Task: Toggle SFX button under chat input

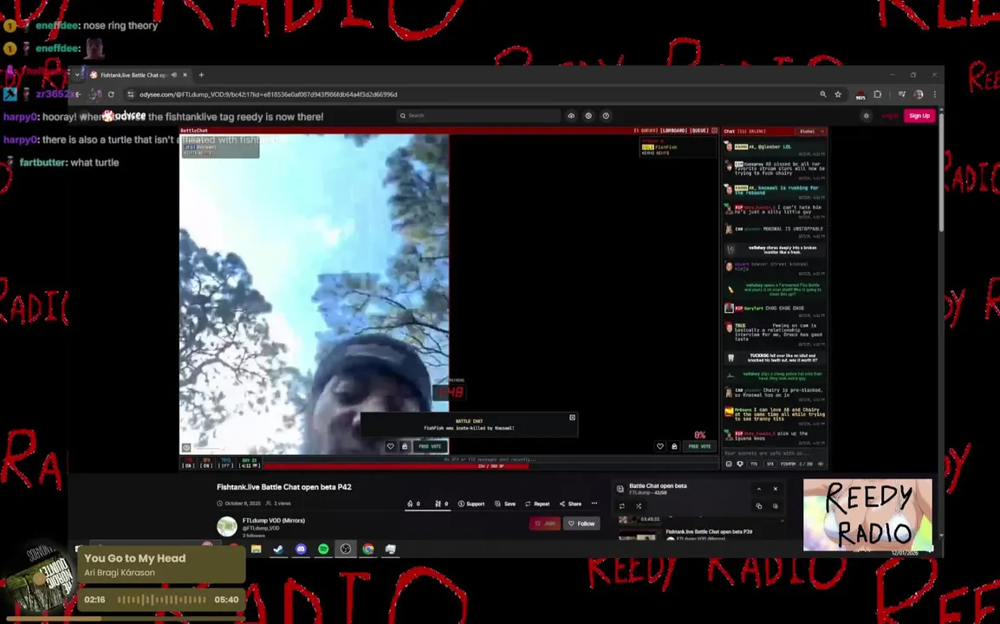Action: 769,464
